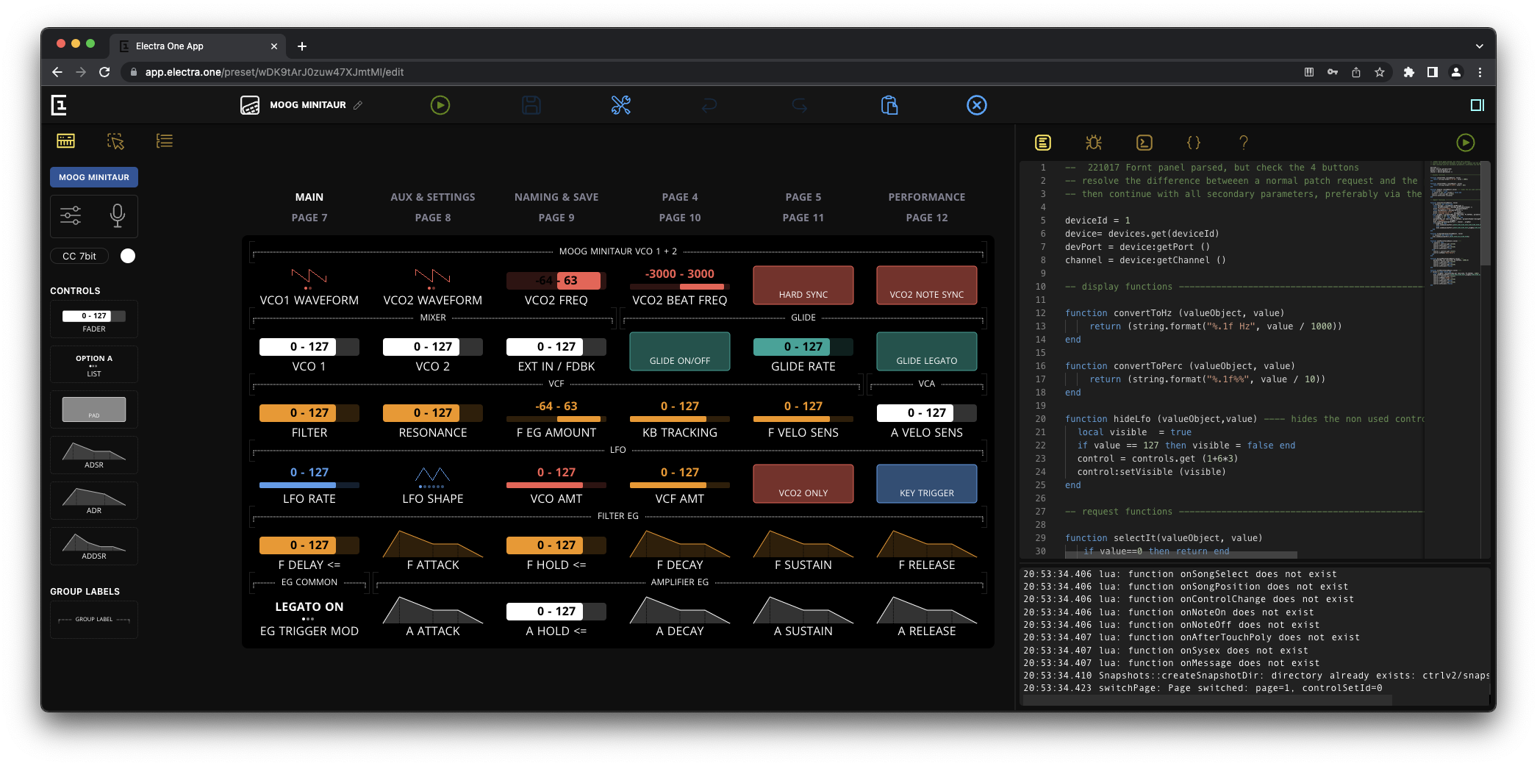View the JSON curly braces editor
This screenshot has width=1537, height=766.
pos(1194,143)
